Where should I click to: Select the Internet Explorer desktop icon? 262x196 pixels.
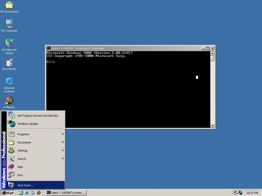click(x=9, y=85)
